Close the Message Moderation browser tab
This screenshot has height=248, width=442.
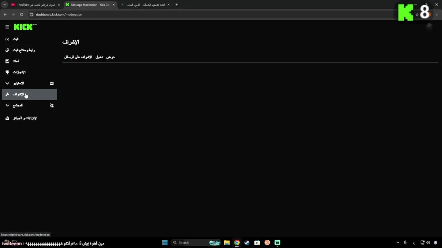click(x=114, y=5)
